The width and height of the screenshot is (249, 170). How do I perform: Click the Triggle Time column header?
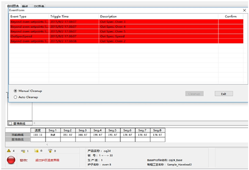[74, 17]
